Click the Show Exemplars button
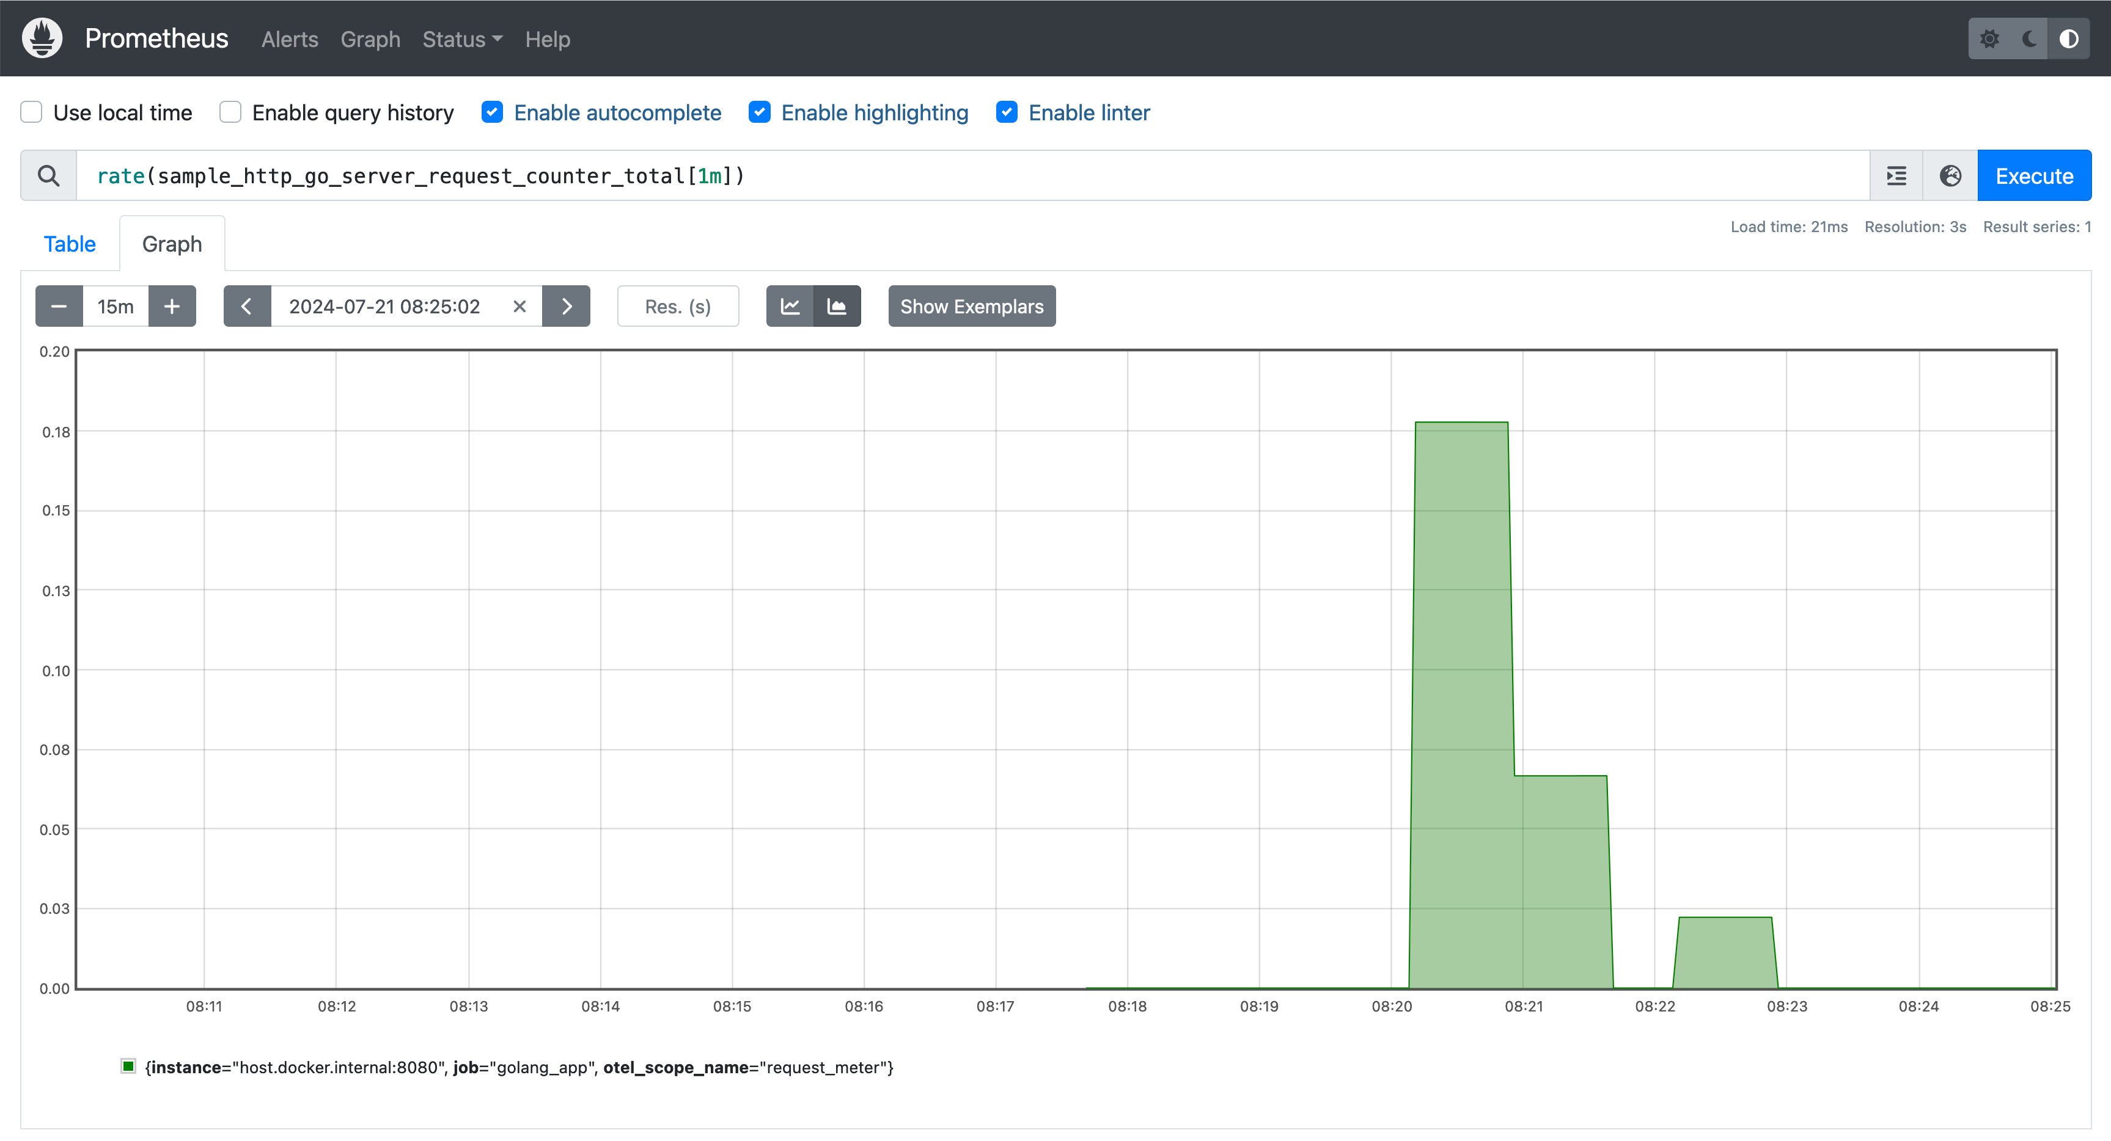This screenshot has height=1141, width=2111. click(x=972, y=307)
